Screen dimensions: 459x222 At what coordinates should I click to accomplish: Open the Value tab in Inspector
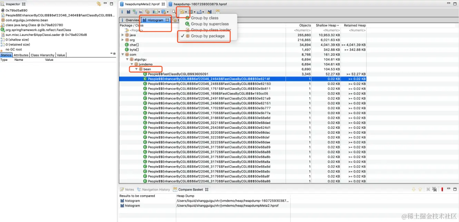point(61,55)
